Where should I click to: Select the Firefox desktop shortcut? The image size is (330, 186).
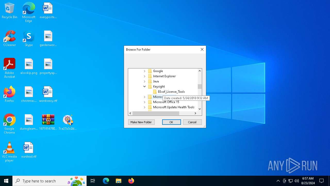10,95
